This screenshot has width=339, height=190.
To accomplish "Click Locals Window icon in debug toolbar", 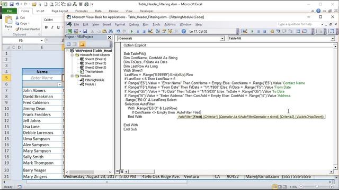I will tap(298, 32).
